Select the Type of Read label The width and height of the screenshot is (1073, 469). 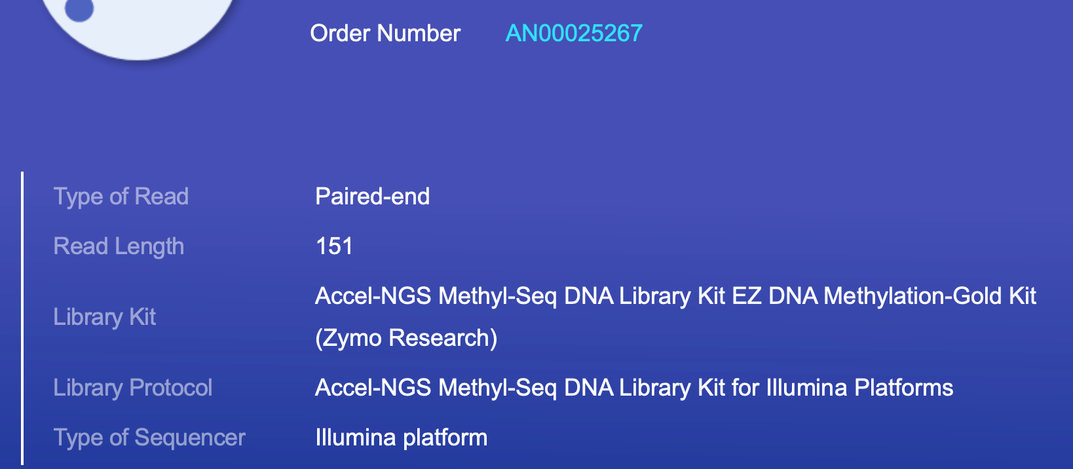tap(121, 197)
